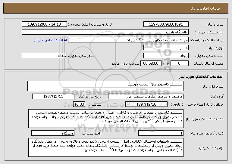Click the تعداد / مقدار مورد نیاز label

(x=207, y=133)
